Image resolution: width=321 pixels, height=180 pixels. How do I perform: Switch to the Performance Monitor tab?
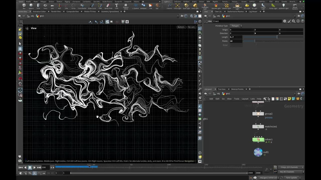point(235,11)
